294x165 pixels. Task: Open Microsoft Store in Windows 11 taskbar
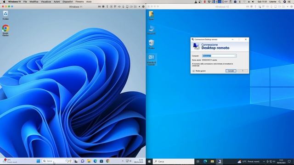click(x=102, y=161)
